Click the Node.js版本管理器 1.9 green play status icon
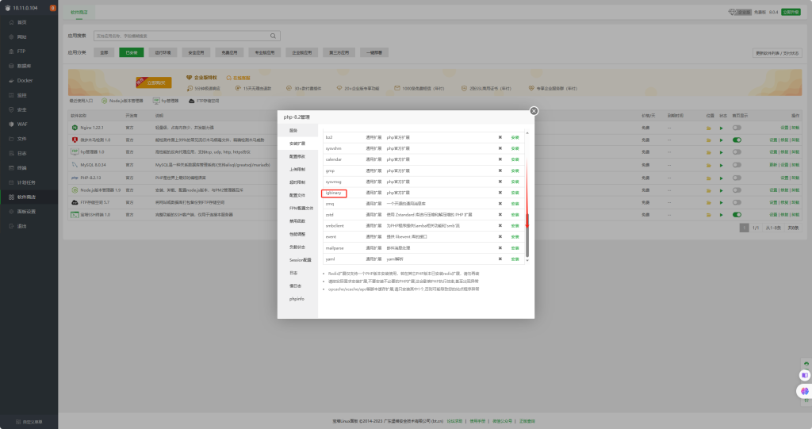Image resolution: width=812 pixels, height=429 pixels. (722, 190)
